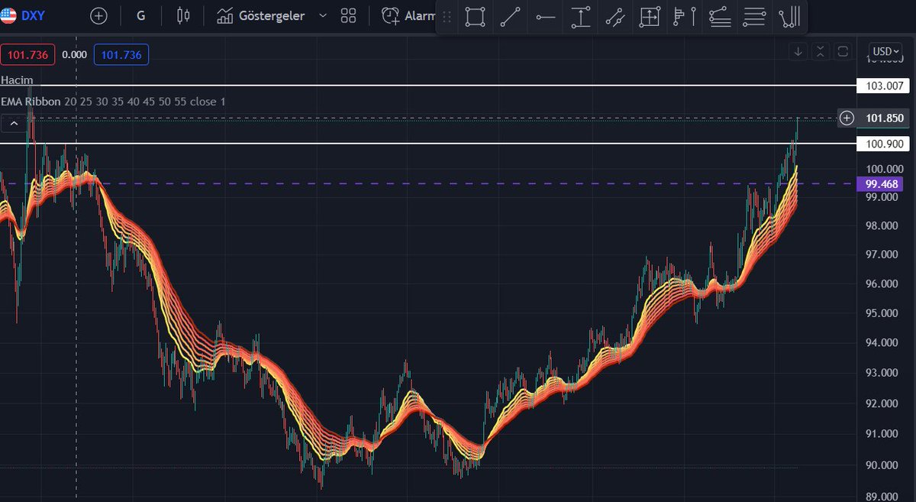The height and width of the screenshot is (502, 916).
Task: Select the fixed range volume profile tool
Action: click(x=685, y=17)
